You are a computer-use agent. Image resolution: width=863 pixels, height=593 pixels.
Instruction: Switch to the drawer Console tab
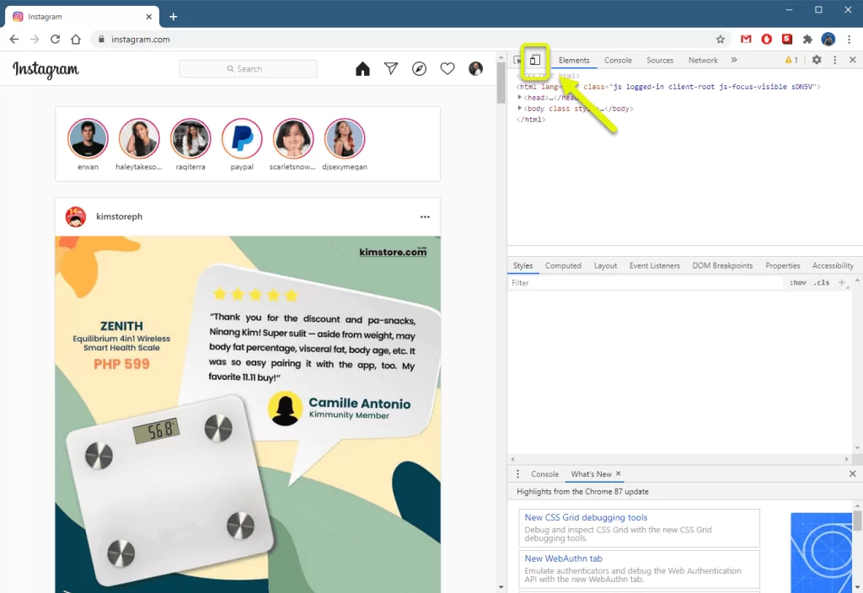(545, 474)
